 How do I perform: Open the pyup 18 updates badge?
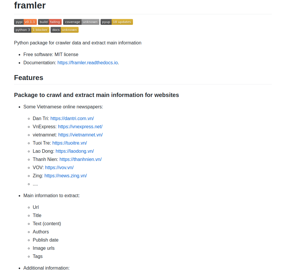click(117, 22)
